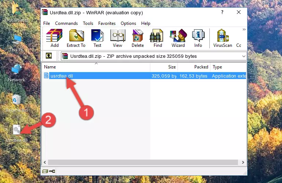
Task: Click the drive icon in status bar
Action: [45, 171]
